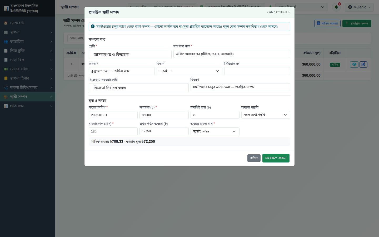The image size is (379, 237).
Task: Click the সিরিয়াল নং input field
Action: point(257,71)
